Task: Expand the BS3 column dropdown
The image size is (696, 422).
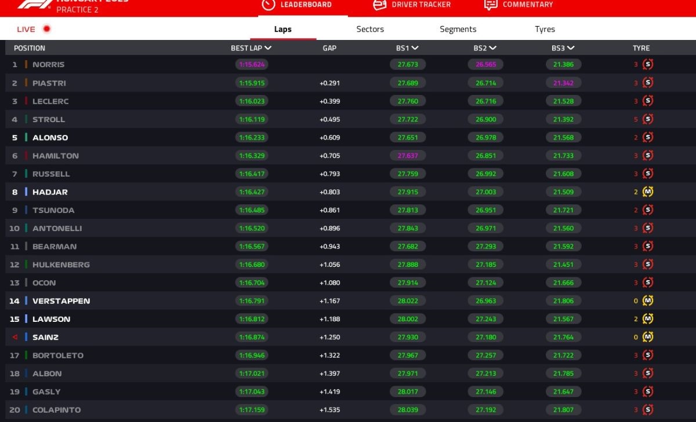Action: click(x=571, y=48)
